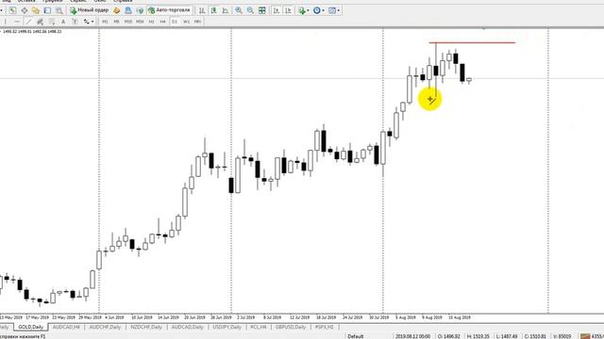Click the H: 1519.35 status value
Viewport: 604px width, 339px height.
[478, 336]
